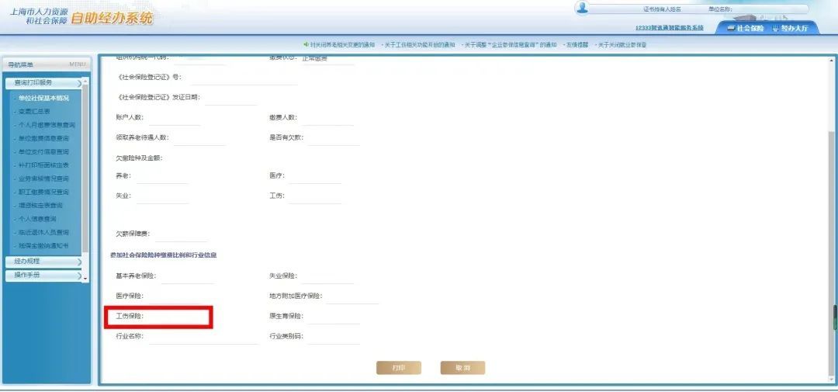Select 单位缴费信息查询 menu item
Screen dimensions: 838x392
43,138
